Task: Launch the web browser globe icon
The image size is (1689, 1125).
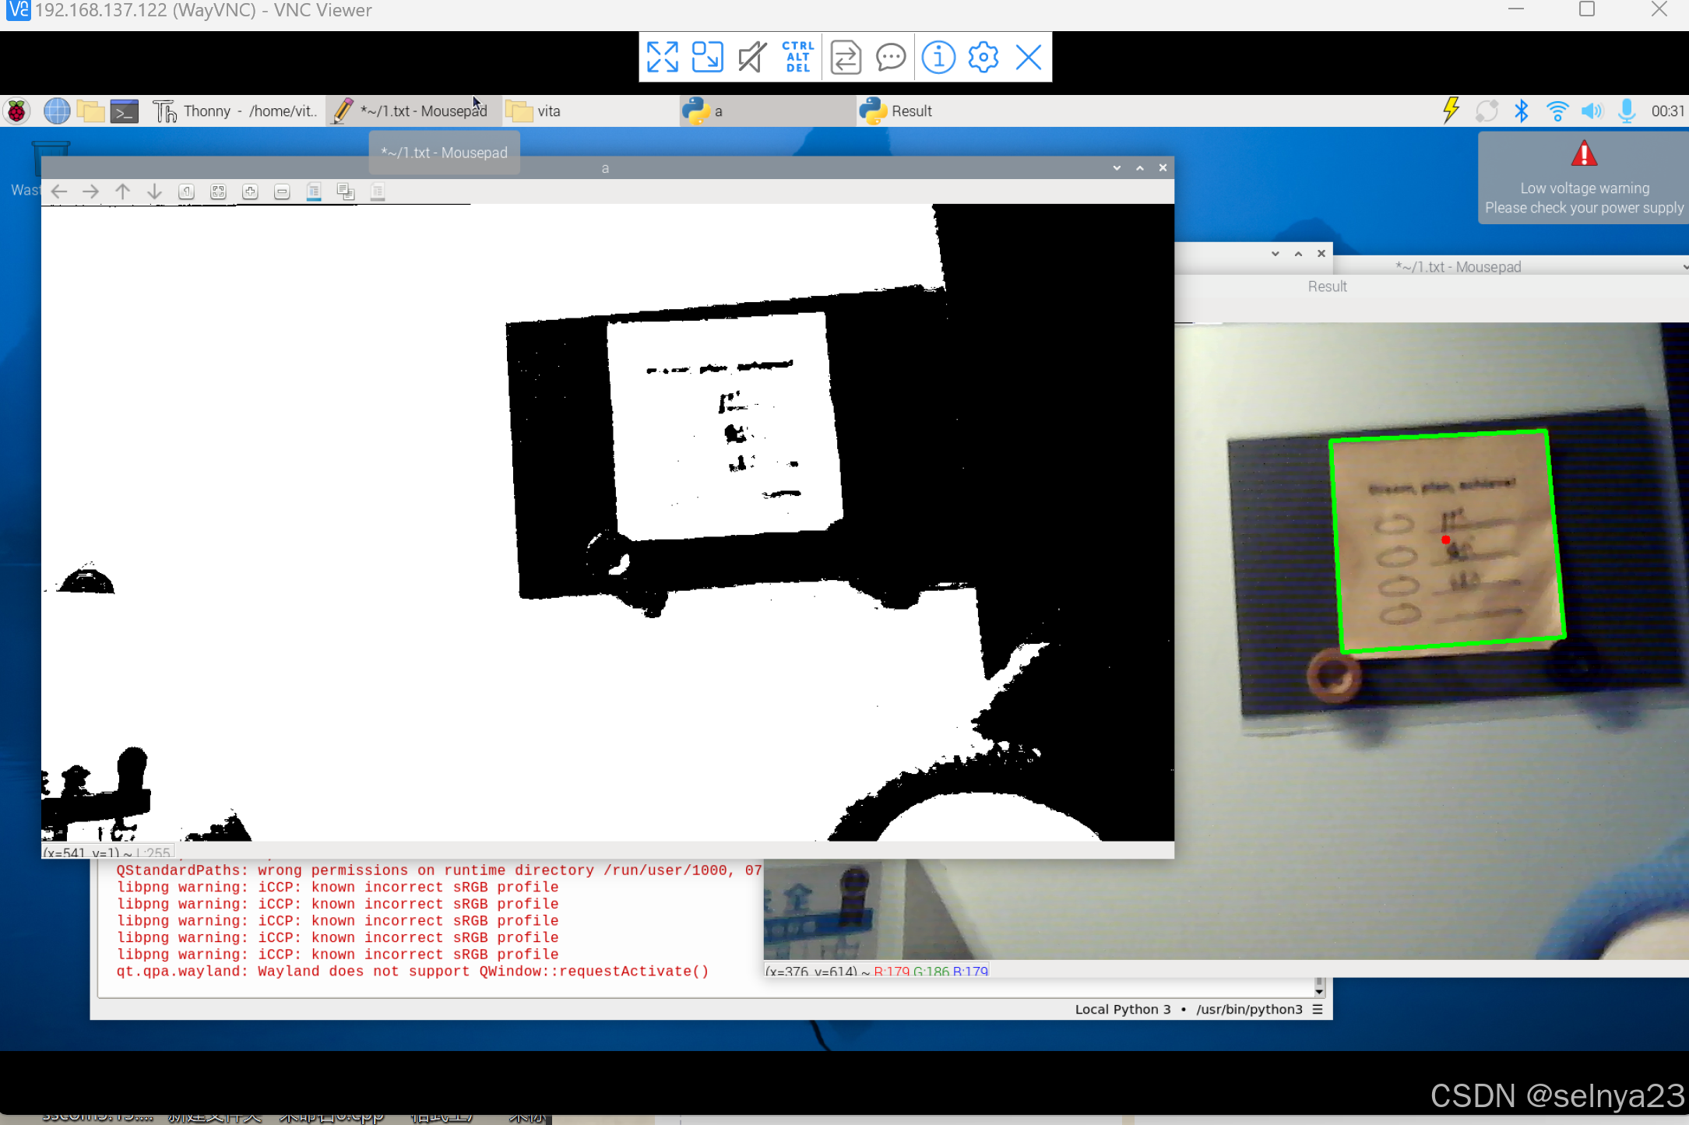Action: [x=56, y=111]
